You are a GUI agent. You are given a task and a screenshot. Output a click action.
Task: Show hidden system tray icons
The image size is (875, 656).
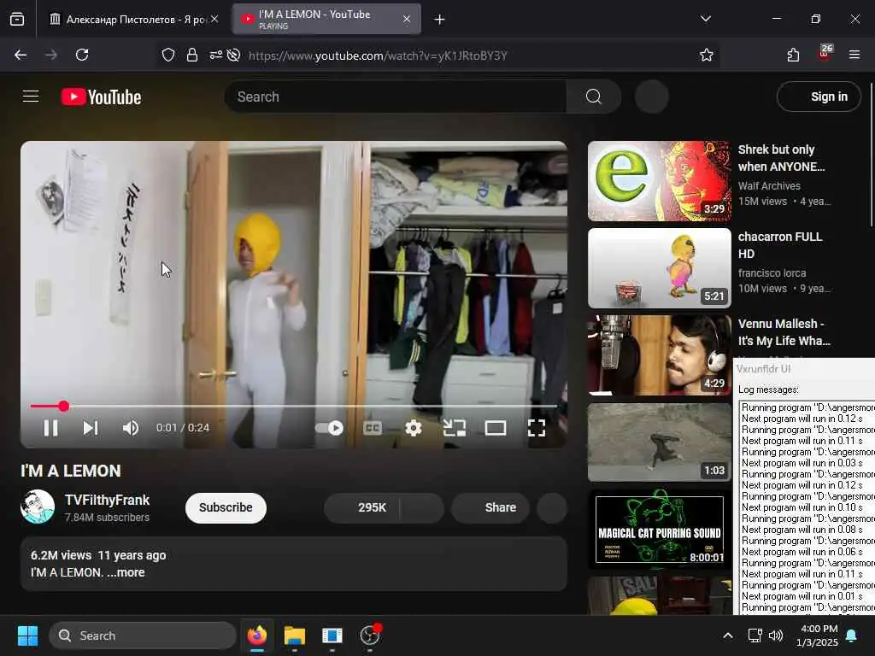(x=728, y=635)
